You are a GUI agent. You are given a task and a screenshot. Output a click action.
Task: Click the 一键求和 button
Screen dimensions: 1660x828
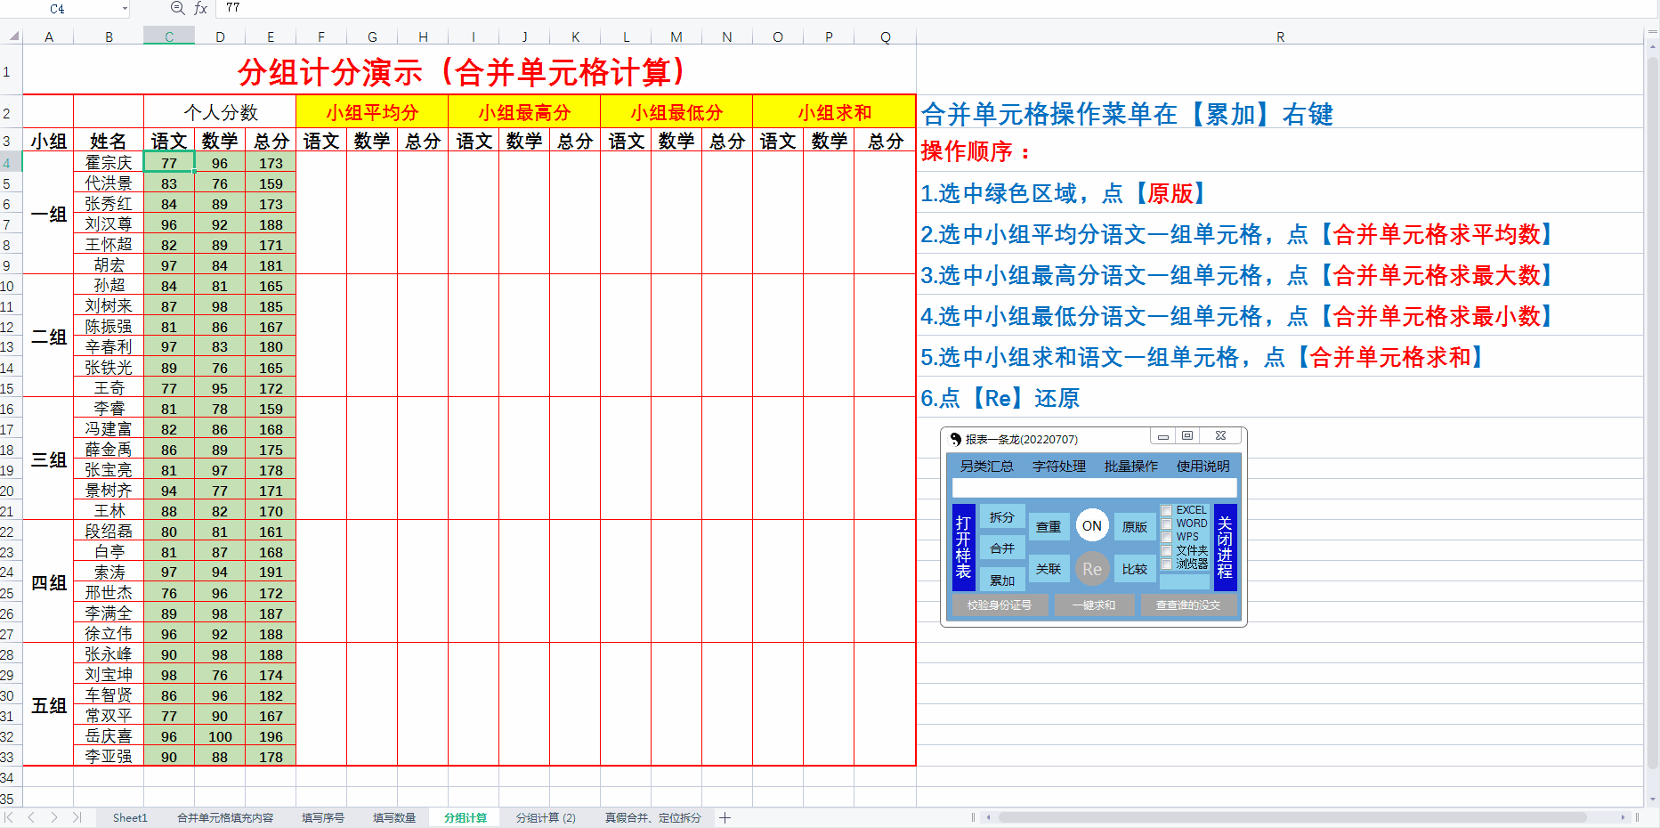1094,605
